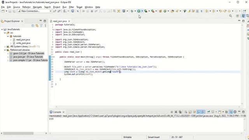Minimize the Project Explorer panel
This screenshot has width=249, height=140.
[40, 21]
